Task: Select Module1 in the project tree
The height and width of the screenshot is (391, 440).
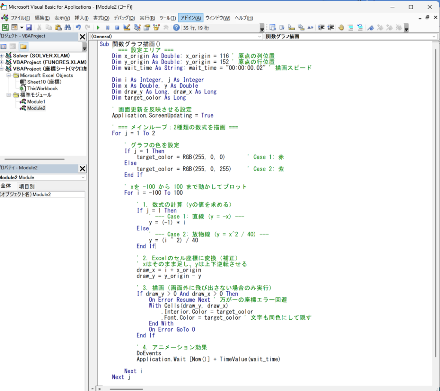Action: click(36, 102)
